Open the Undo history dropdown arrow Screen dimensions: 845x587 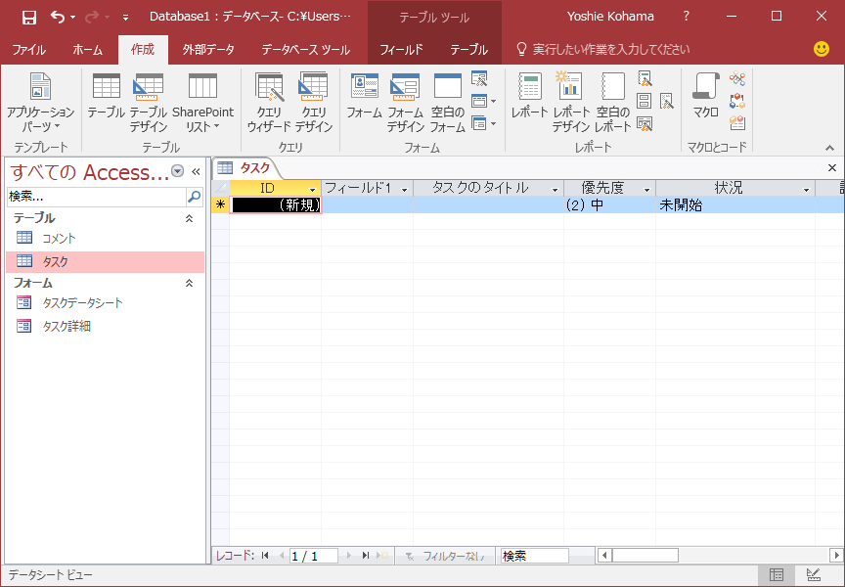(72, 18)
